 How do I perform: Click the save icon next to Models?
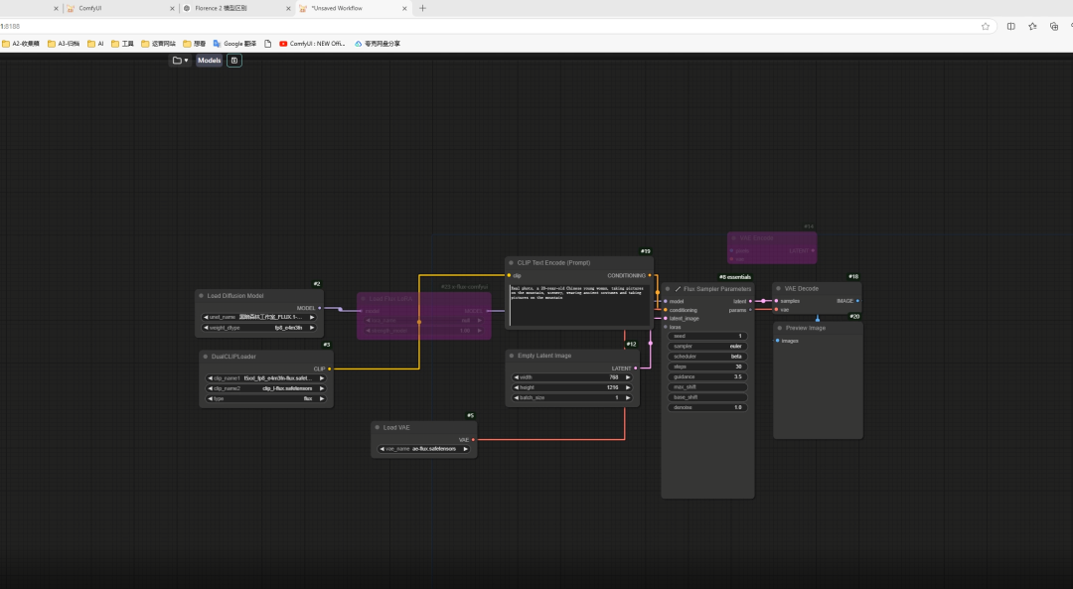pyautogui.click(x=234, y=61)
